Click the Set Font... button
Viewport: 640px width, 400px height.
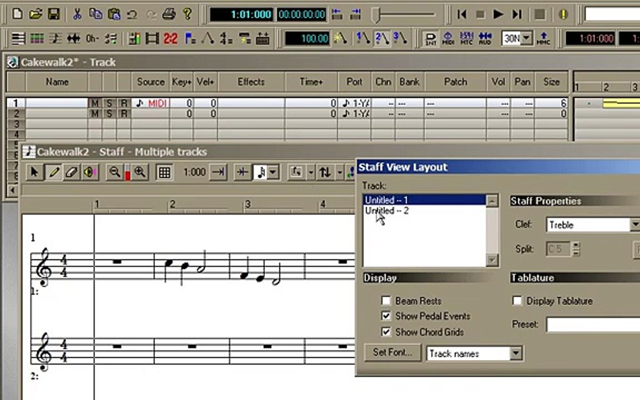pyautogui.click(x=393, y=352)
